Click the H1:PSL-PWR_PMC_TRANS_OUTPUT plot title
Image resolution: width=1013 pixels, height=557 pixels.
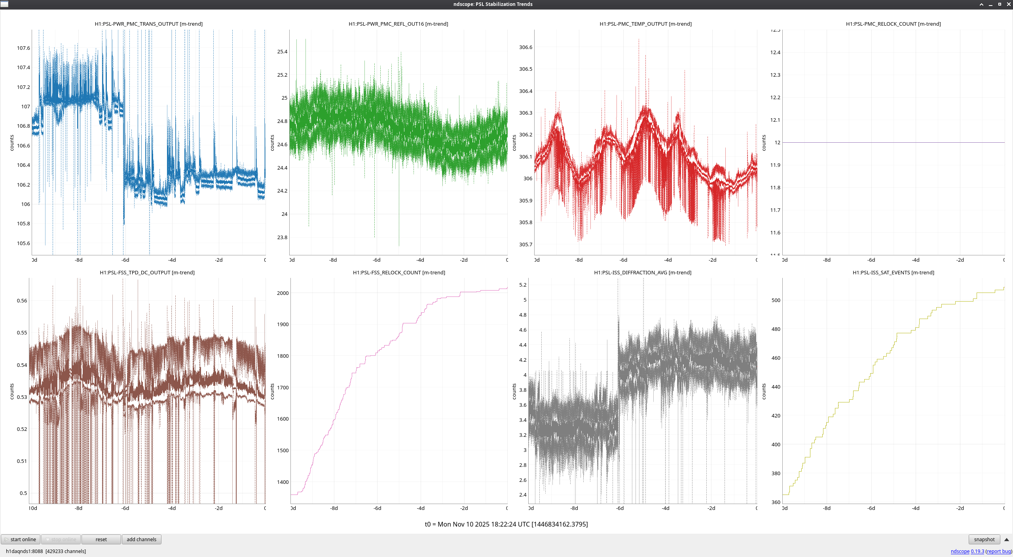pyautogui.click(x=148, y=24)
